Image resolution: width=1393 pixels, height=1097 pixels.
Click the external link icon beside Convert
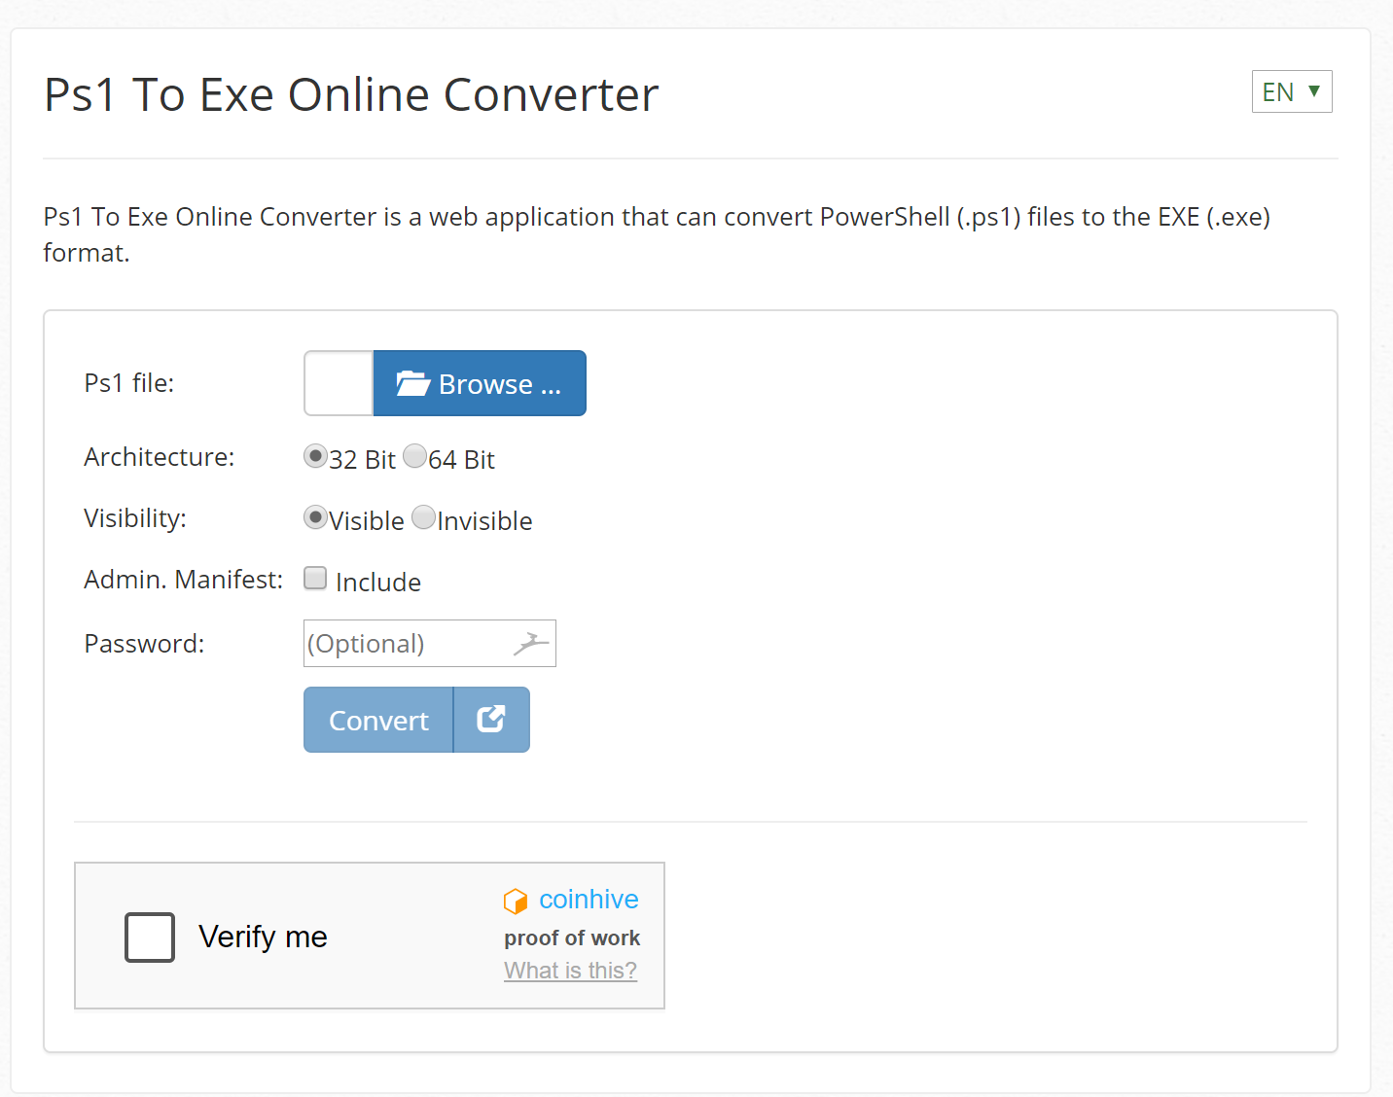point(490,719)
